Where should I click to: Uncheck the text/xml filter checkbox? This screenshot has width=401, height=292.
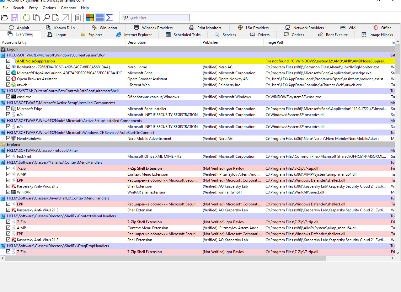pos(8,157)
